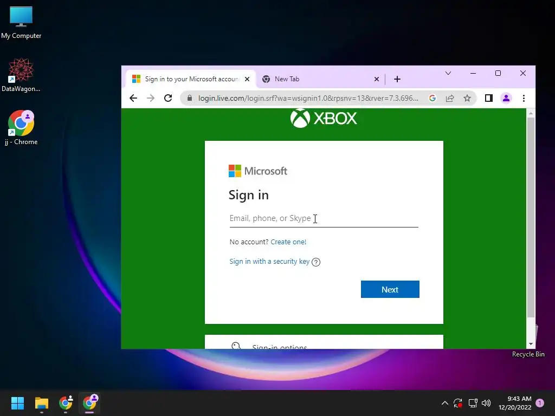Open a new tab with plus button
This screenshot has height=416, width=555.
(397, 79)
